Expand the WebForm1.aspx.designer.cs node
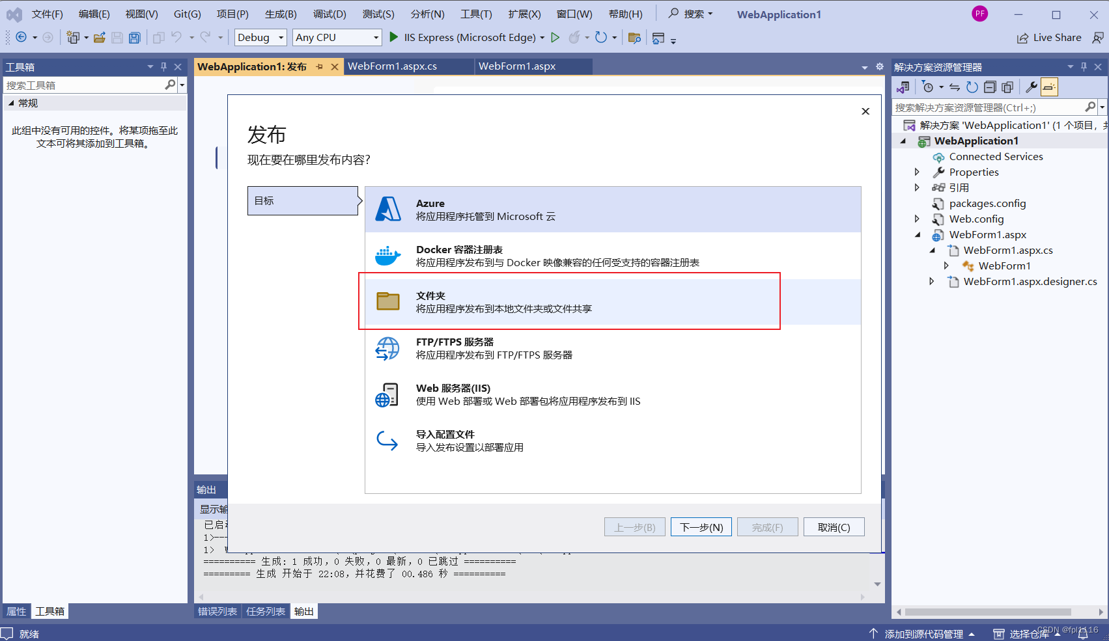1109x641 pixels. (932, 281)
